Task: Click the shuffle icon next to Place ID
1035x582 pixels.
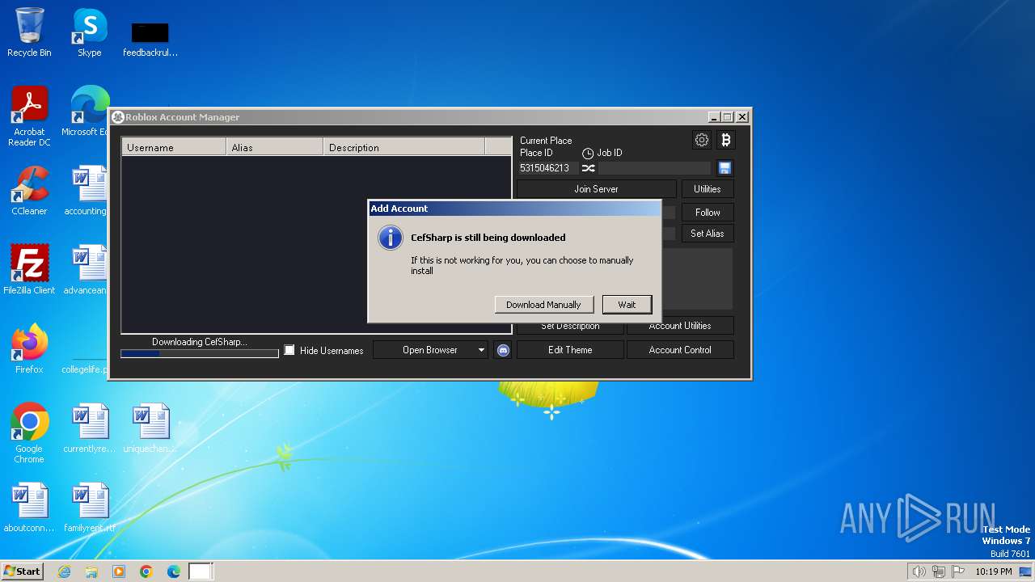Action: 588,168
